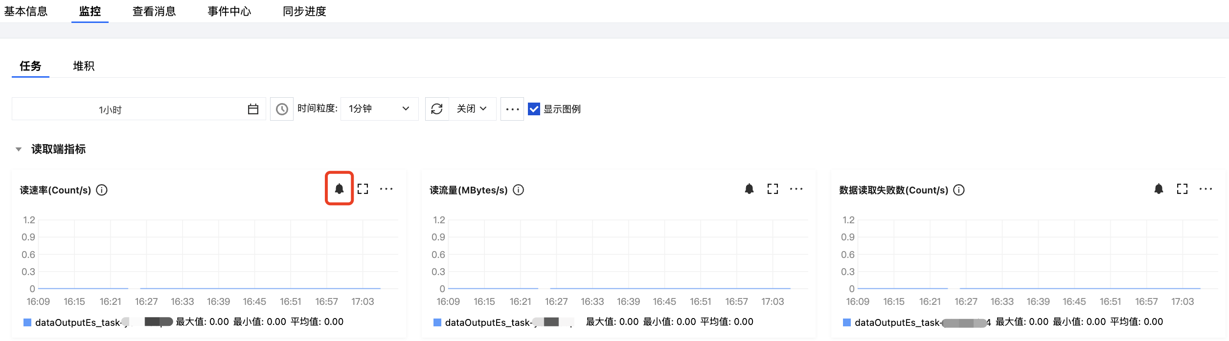Click the 时间粒度 label
Screen dimensions: 1229x341
[318, 108]
